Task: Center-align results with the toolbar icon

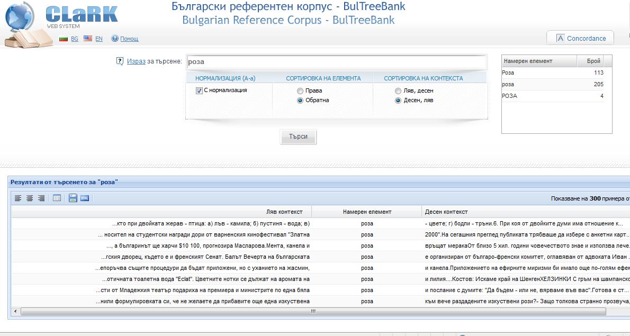Action: pyautogui.click(x=30, y=198)
